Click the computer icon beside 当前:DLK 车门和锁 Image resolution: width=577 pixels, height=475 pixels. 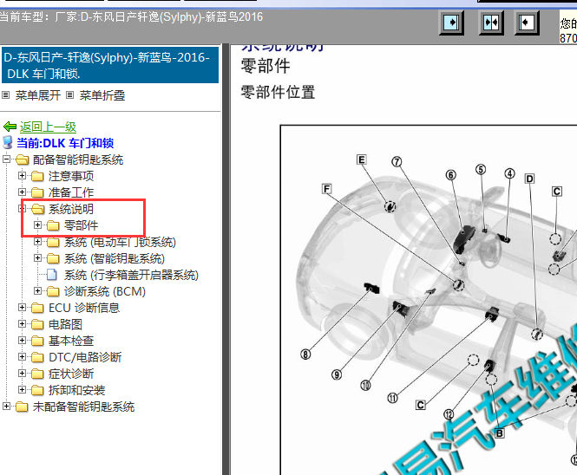point(7,143)
